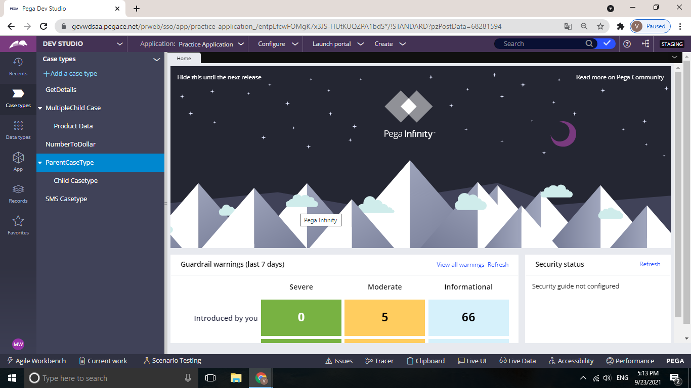This screenshot has width=691, height=388.
Task: Open the Launch portal menu
Action: click(x=338, y=44)
